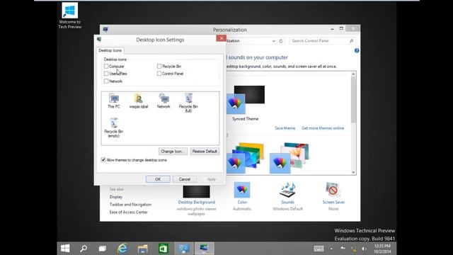Launch Internet Explorer from taskbar
This screenshot has height=255, width=453.
(122, 249)
